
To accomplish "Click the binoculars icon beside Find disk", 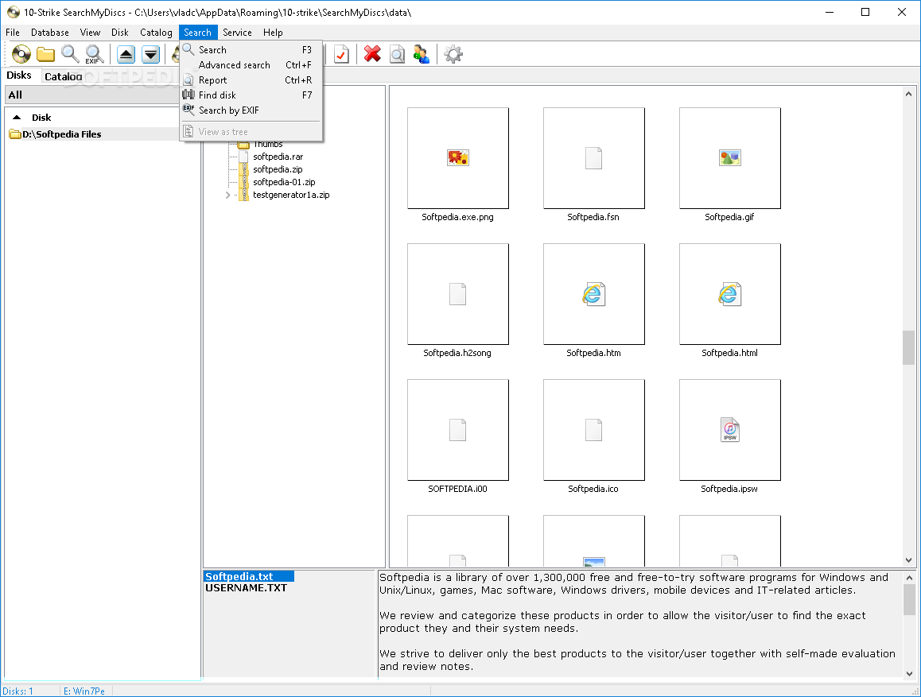I will tap(188, 95).
